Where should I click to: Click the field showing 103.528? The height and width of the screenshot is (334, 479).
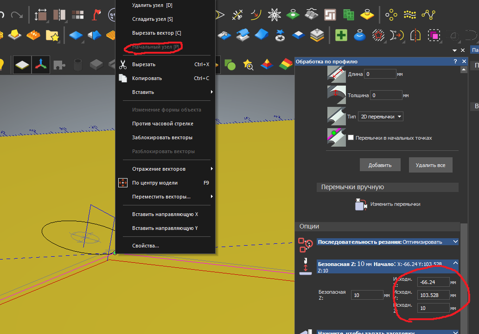433,295
